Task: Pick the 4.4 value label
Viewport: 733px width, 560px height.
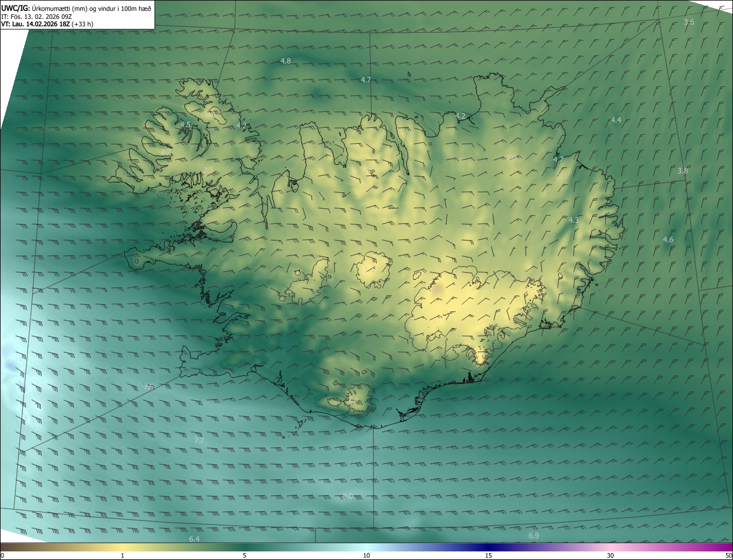Action: 616,120
